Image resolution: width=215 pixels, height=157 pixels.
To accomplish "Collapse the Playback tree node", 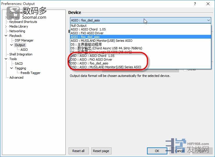I will click(6, 36).
